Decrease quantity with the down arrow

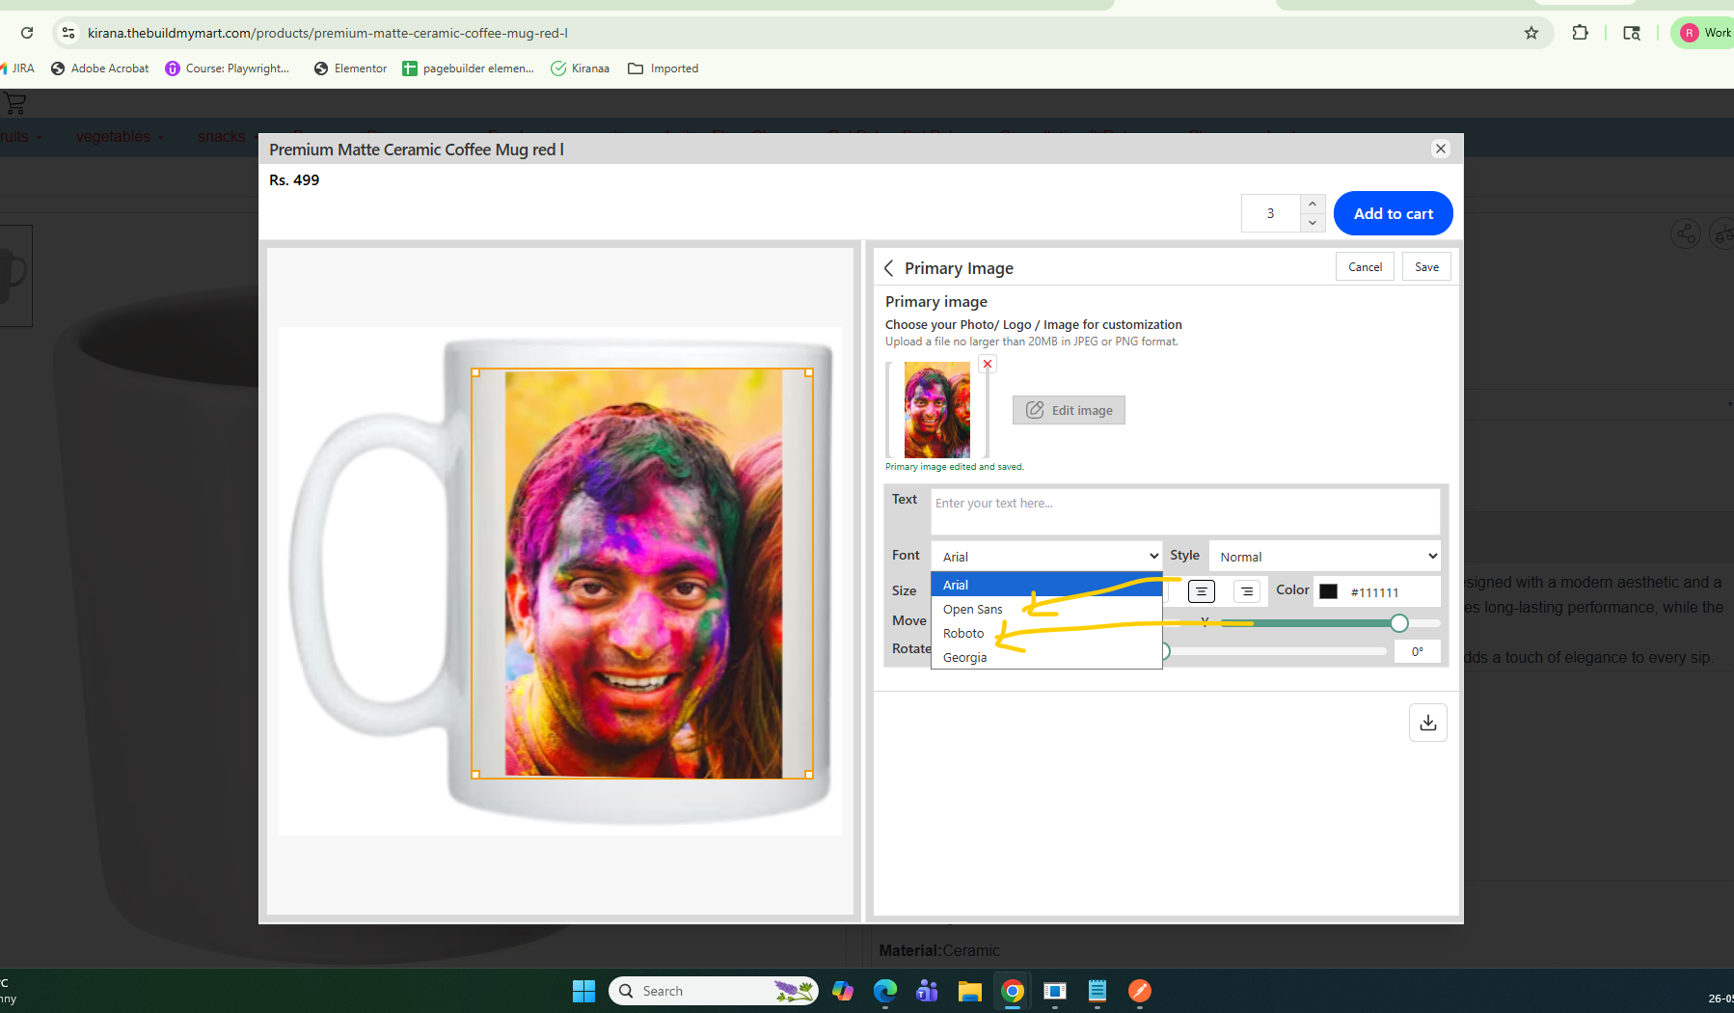[x=1313, y=223]
